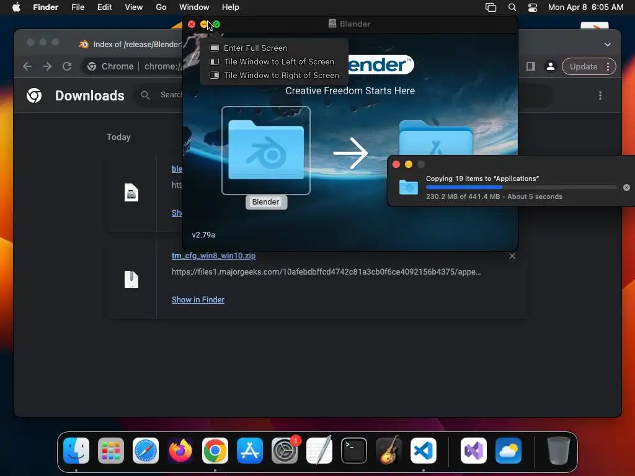Go forward in Chrome window
Image resolution: width=635 pixels, height=476 pixels.
tap(47, 66)
